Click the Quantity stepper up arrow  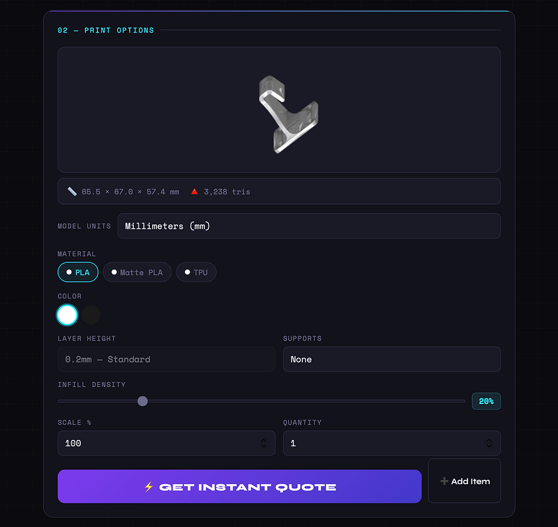489,440
